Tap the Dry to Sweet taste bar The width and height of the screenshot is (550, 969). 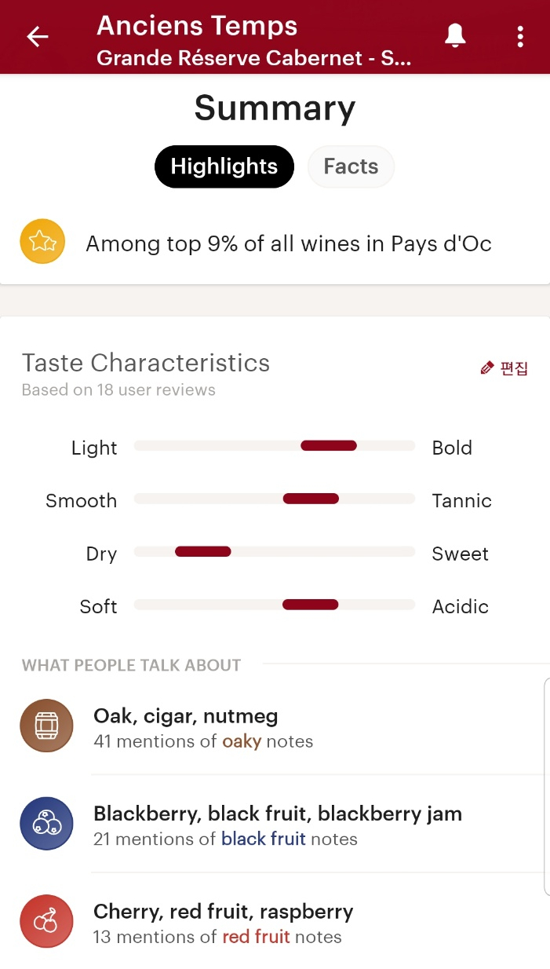pos(275,551)
